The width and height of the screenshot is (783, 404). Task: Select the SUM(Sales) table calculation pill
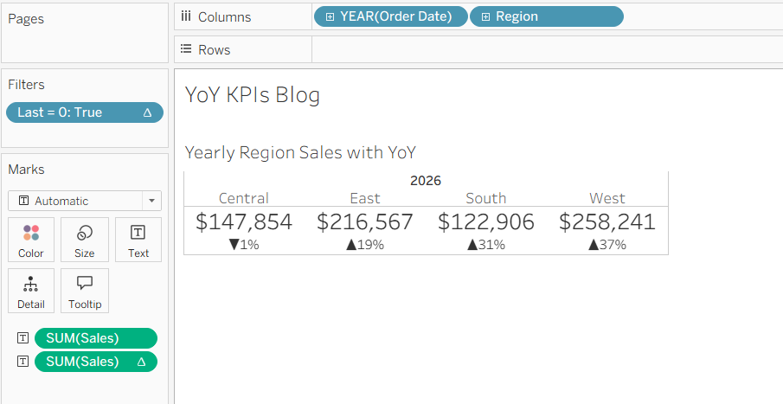pos(96,362)
